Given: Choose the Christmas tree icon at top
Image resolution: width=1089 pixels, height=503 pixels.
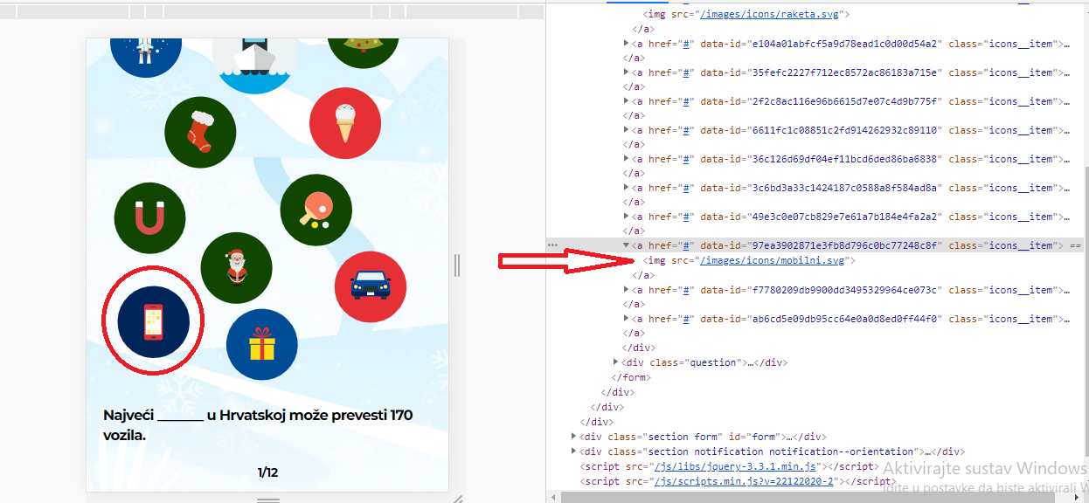Looking at the screenshot, I should [364, 52].
